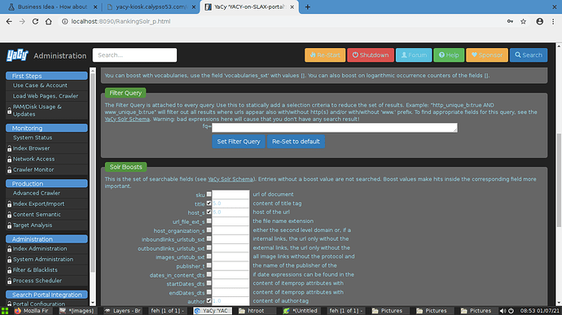
Task: Click lock icon beside Crawler Monitor
Action: click(x=9, y=170)
